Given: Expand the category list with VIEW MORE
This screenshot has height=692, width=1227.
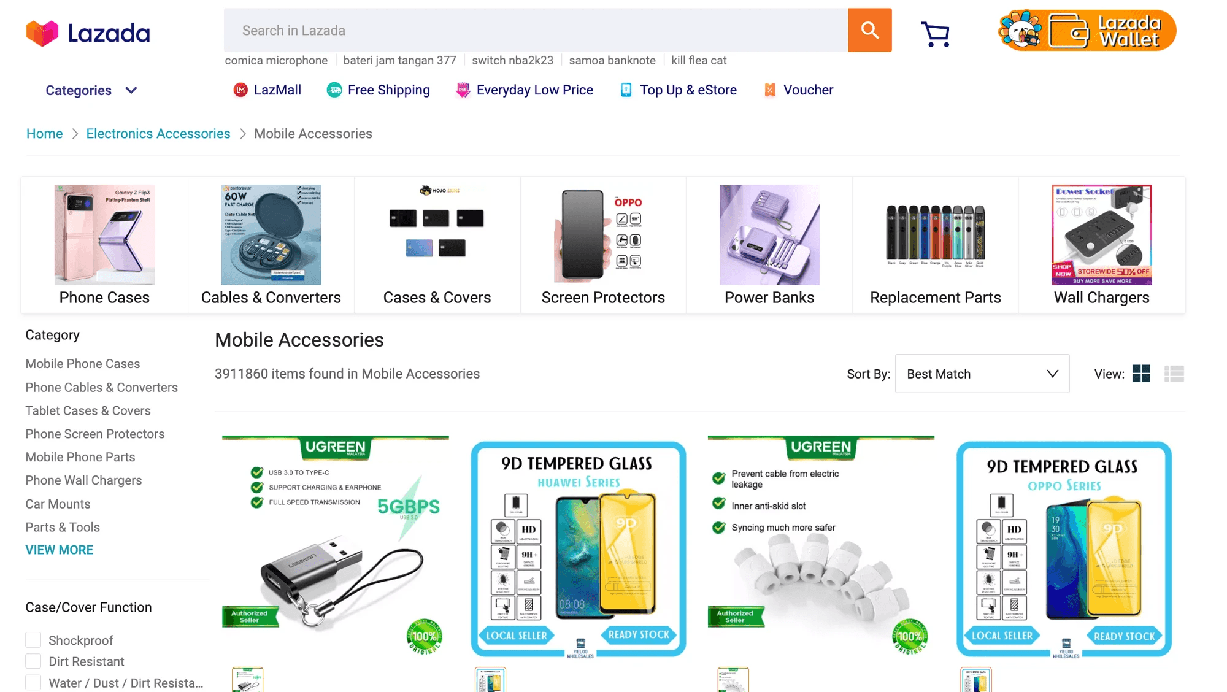Looking at the screenshot, I should point(60,550).
